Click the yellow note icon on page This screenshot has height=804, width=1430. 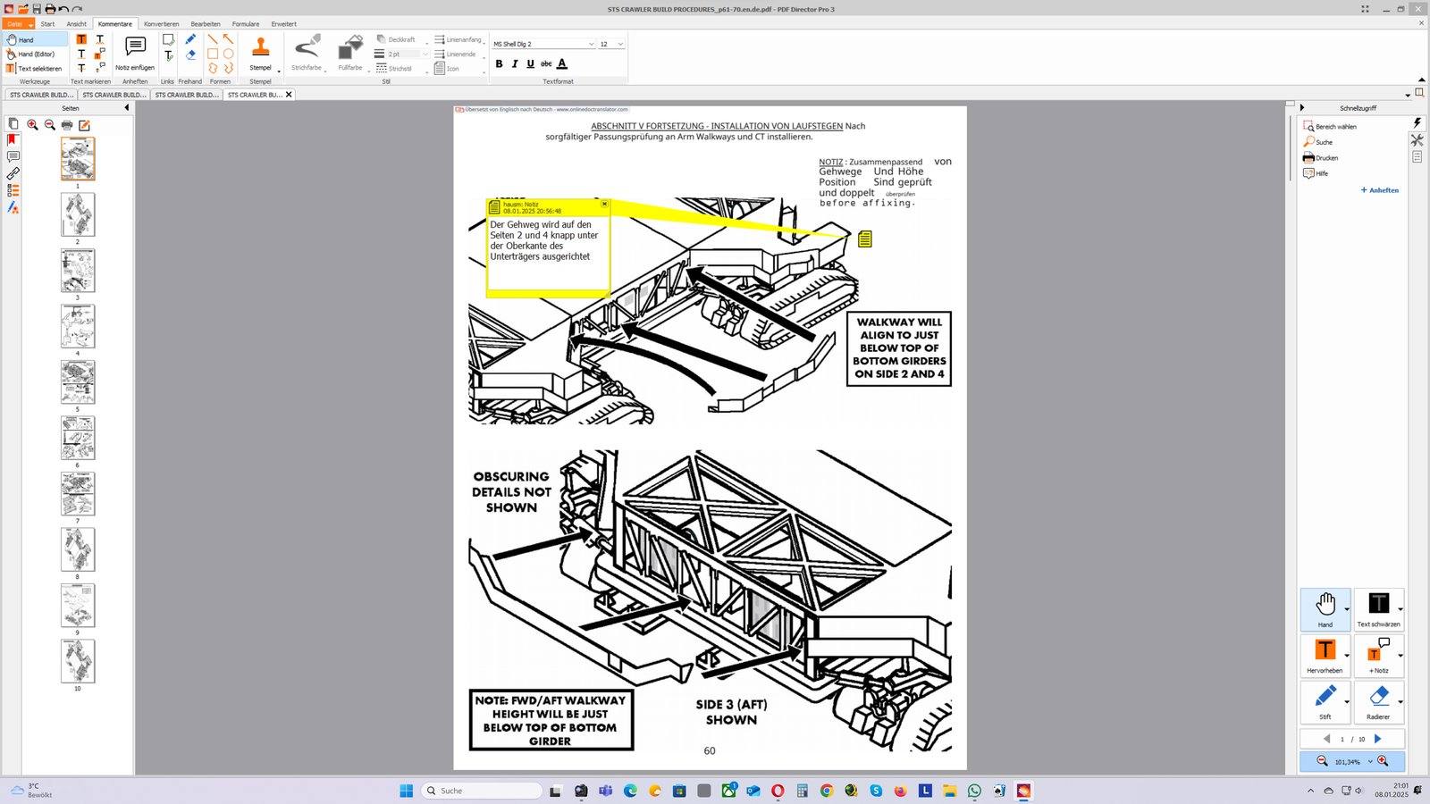[x=864, y=239]
